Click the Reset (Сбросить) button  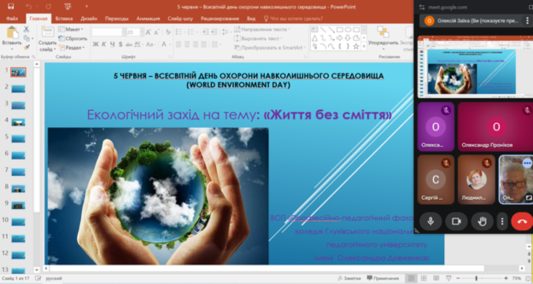(74, 39)
